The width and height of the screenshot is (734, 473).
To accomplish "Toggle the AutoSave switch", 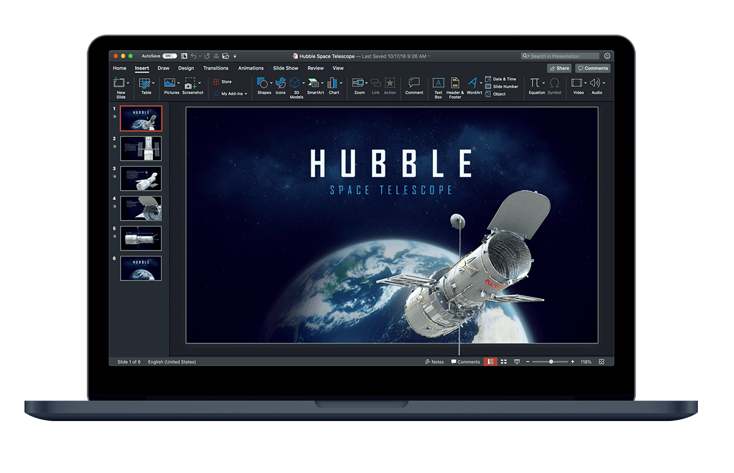I will (169, 56).
